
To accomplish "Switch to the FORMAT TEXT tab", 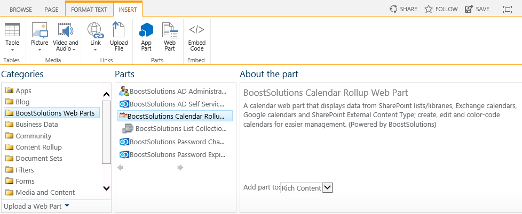I will [89, 9].
